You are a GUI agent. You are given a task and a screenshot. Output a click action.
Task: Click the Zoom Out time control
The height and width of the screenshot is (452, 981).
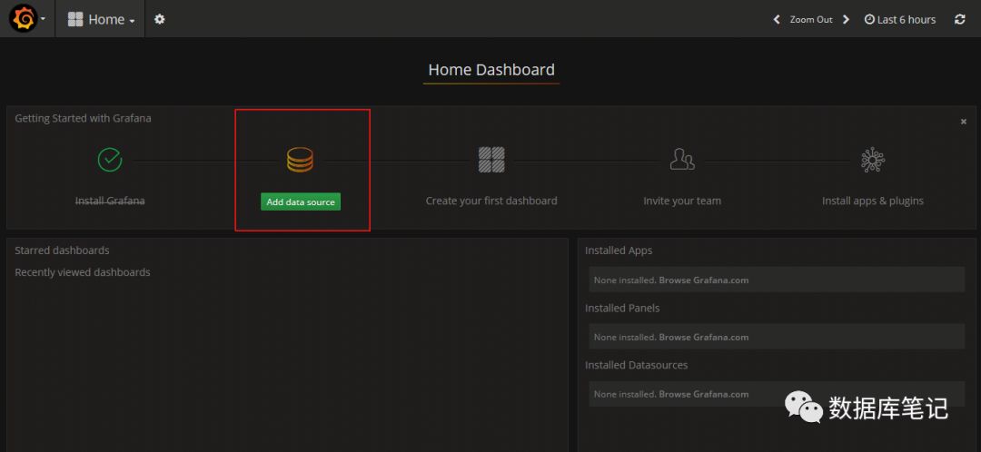(x=810, y=19)
